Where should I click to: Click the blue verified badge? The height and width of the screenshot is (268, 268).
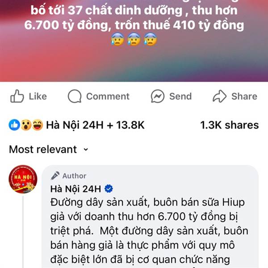click(109, 189)
